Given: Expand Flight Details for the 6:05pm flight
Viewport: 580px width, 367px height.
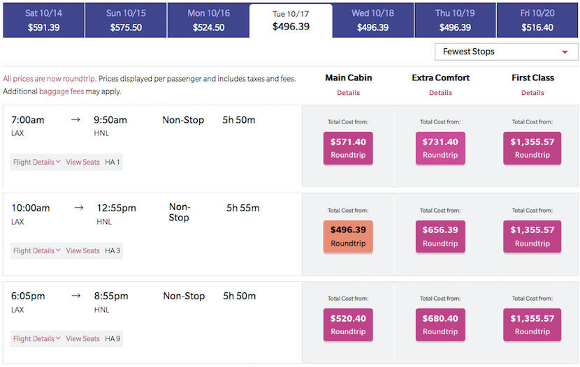Looking at the screenshot, I should coord(36,338).
